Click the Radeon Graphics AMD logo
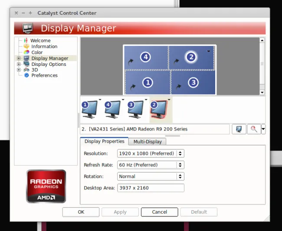282x231 pixels. (x=46, y=186)
